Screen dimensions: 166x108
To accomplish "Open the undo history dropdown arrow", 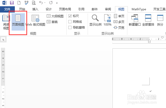I will tap(45, 3).
